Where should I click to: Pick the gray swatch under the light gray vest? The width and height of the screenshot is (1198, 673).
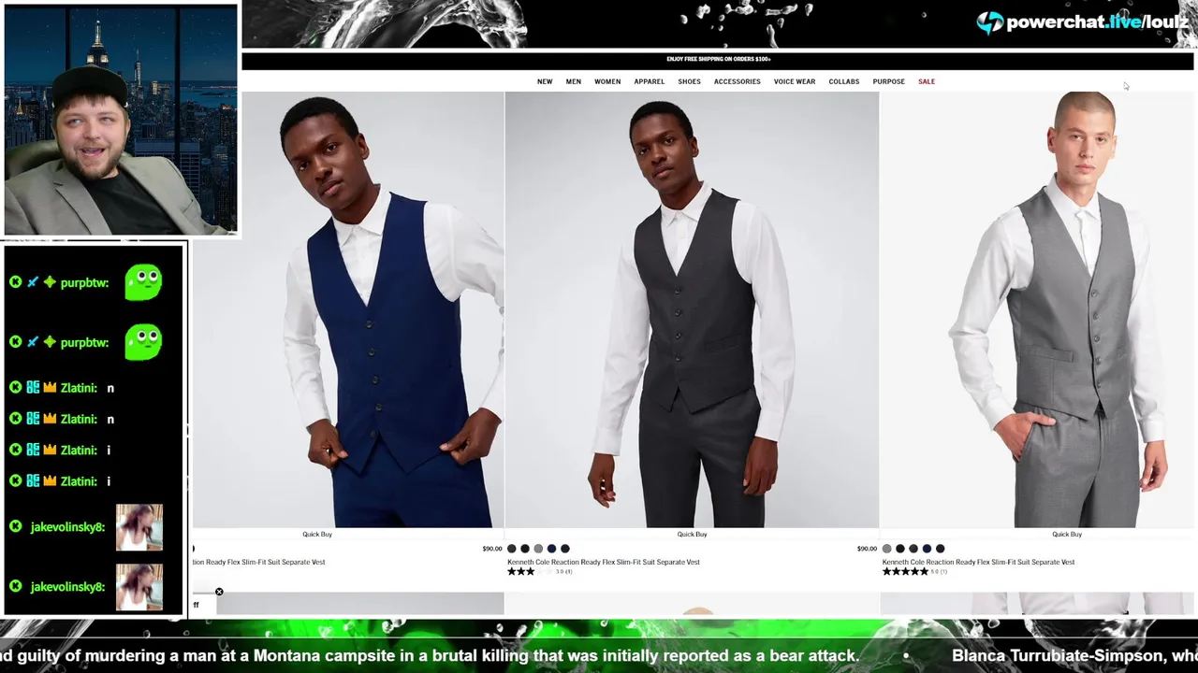(887, 549)
